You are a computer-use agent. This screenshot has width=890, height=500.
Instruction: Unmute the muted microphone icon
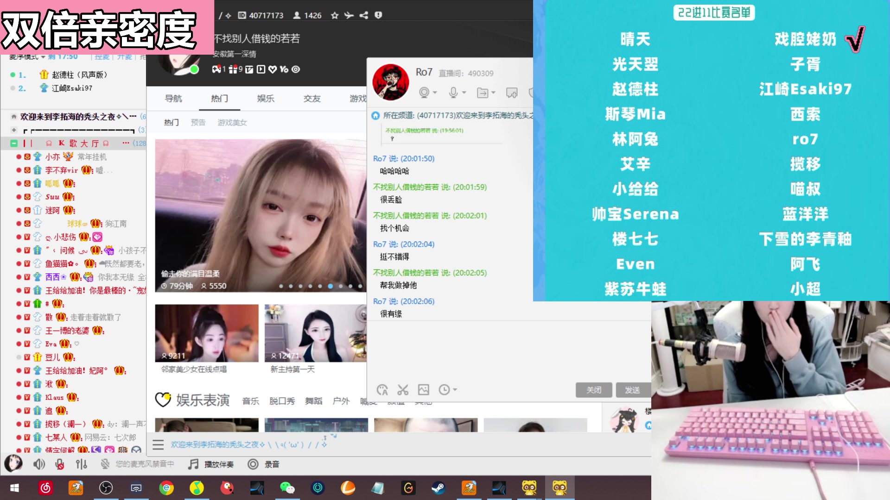[59, 464]
